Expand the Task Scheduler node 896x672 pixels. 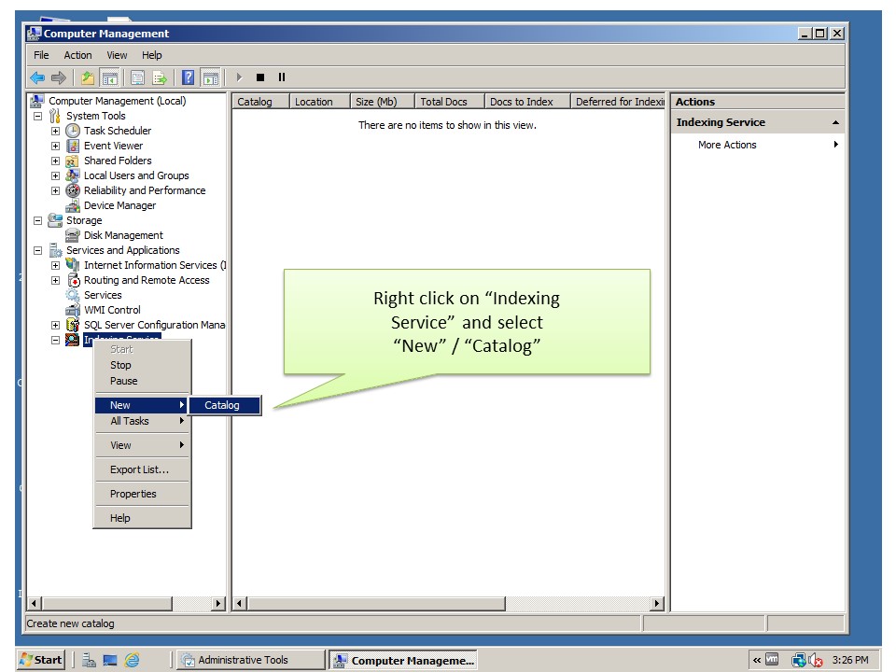tap(55, 131)
